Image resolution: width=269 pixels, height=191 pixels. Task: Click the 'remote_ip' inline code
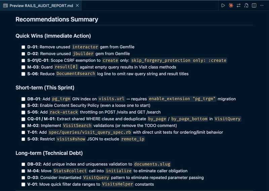point(132,139)
